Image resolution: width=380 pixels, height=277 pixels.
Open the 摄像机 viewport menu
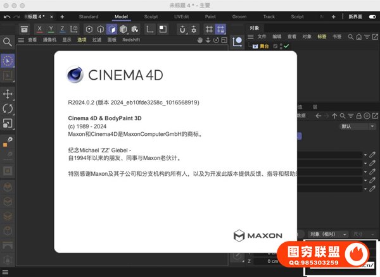49,39
